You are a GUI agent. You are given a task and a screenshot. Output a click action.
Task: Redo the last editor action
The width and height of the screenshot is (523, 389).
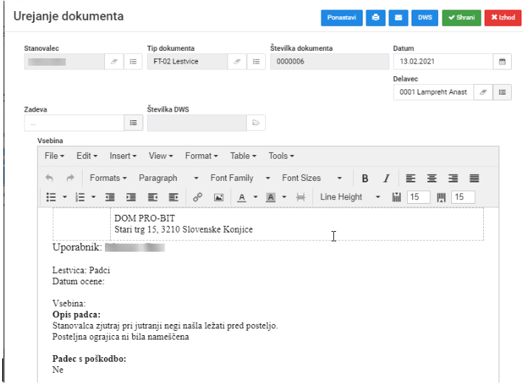coord(70,179)
